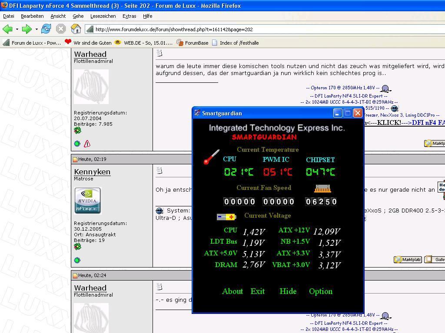Click the online status icon under Warhead
This screenshot has height=333, width=445.
click(x=77, y=144)
